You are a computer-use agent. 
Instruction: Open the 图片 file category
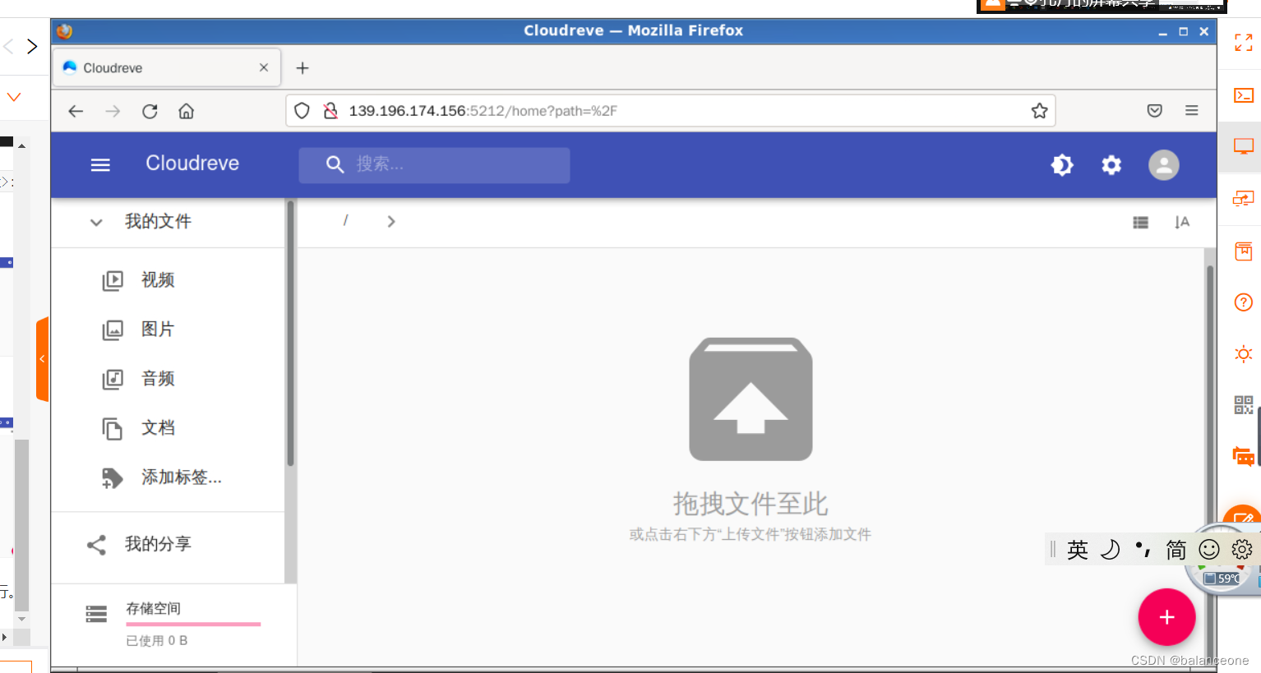point(158,329)
